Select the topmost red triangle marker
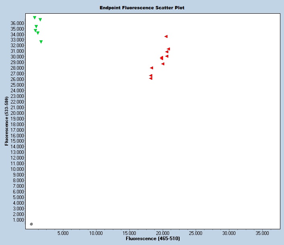 click(x=166, y=37)
